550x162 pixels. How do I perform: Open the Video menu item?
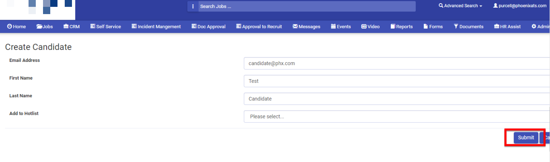click(x=370, y=27)
